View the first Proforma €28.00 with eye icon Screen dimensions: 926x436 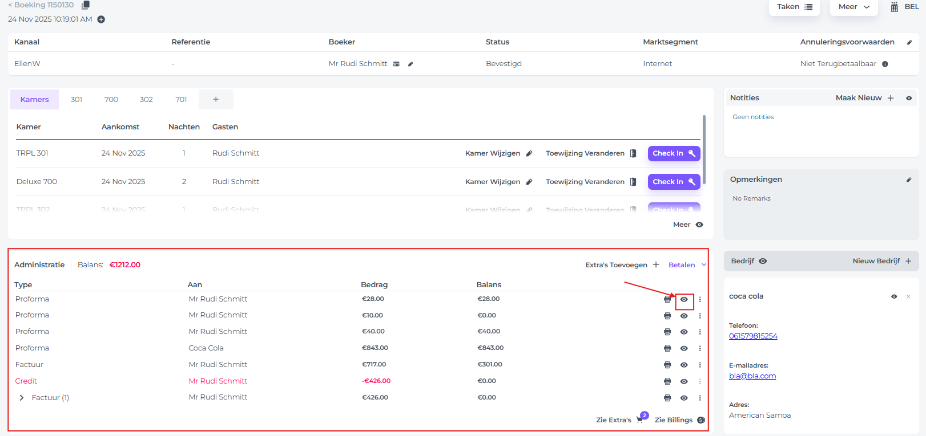pos(684,299)
